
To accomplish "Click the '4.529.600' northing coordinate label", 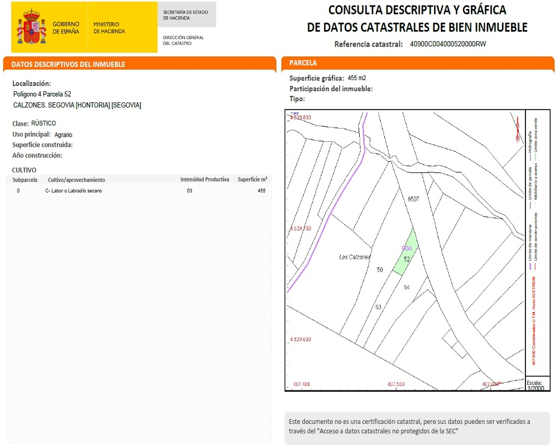I will tap(300, 339).
